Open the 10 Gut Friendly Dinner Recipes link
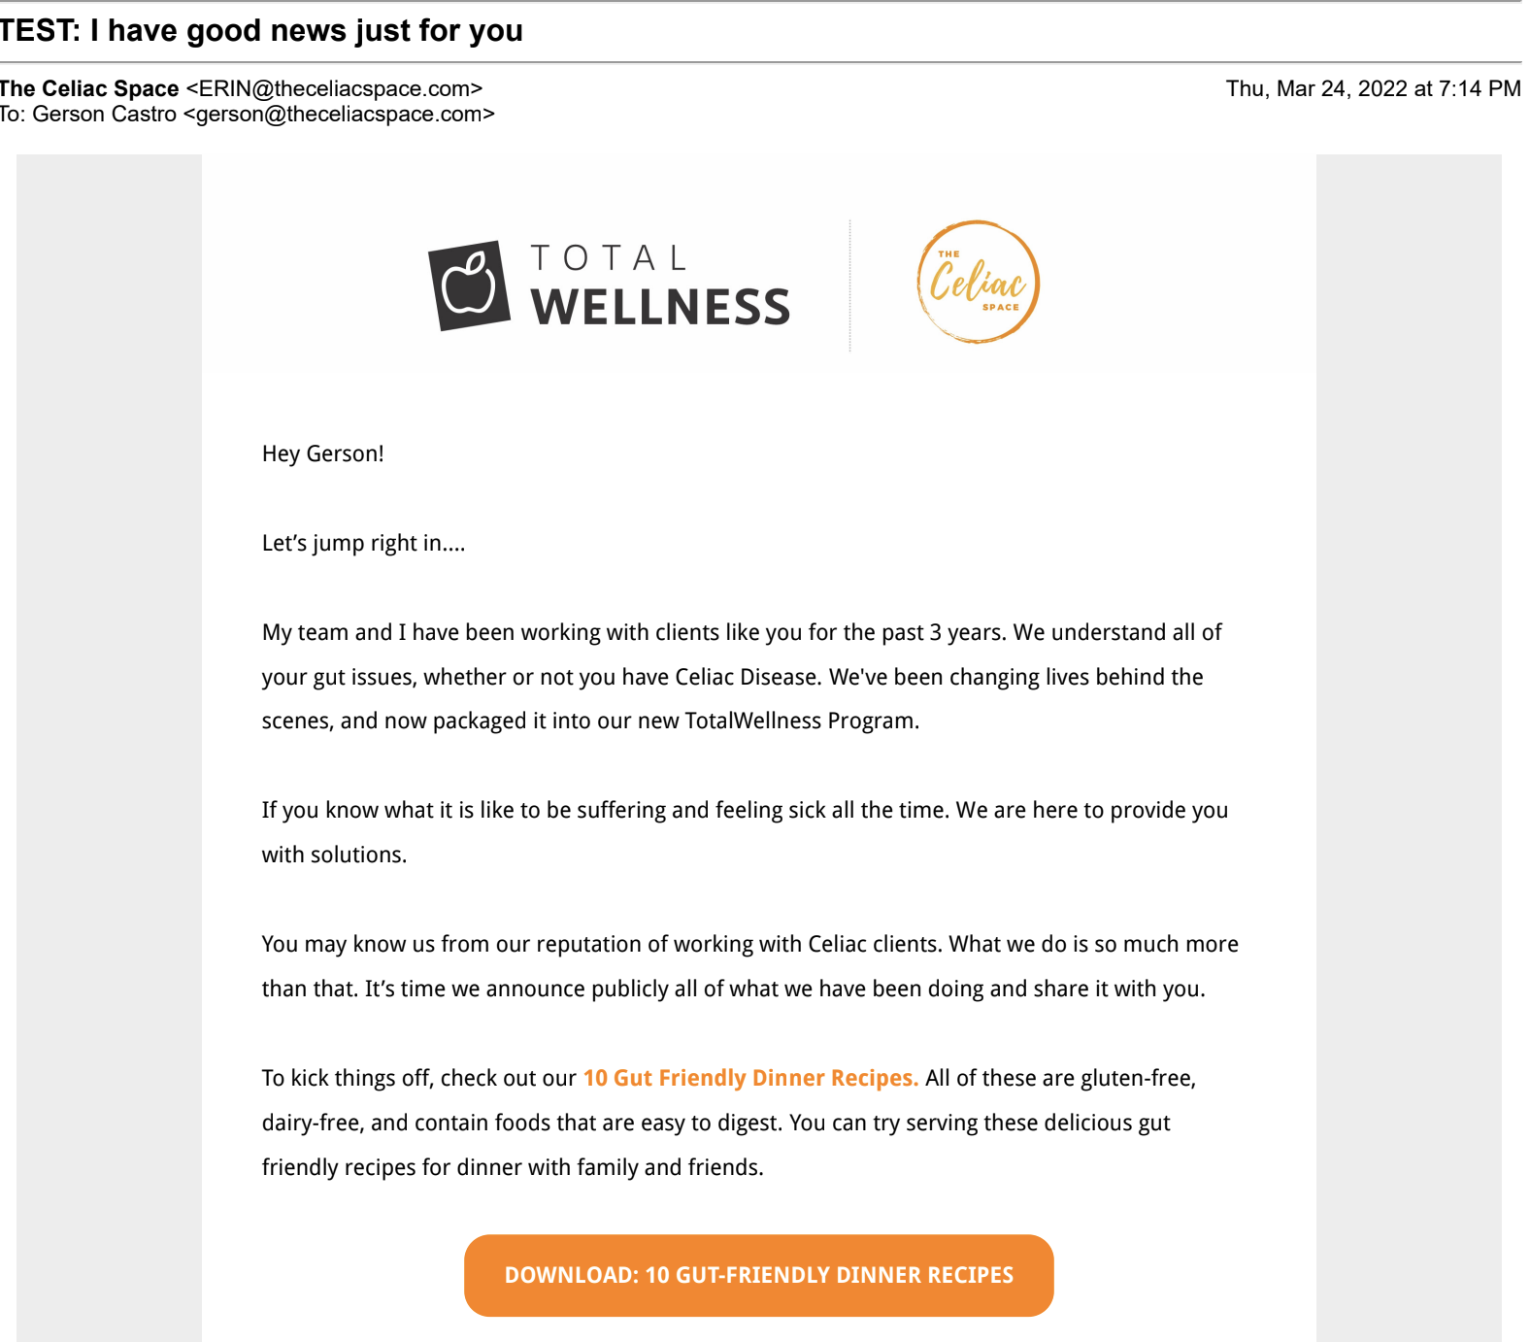 pos(749,1078)
